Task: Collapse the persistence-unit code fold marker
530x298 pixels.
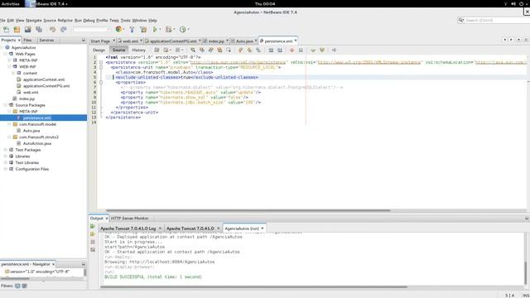Action: 101,67
